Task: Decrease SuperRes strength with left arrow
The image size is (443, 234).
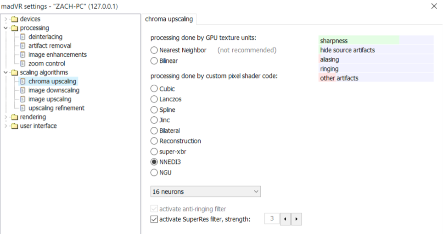Action: pyautogui.click(x=286, y=219)
